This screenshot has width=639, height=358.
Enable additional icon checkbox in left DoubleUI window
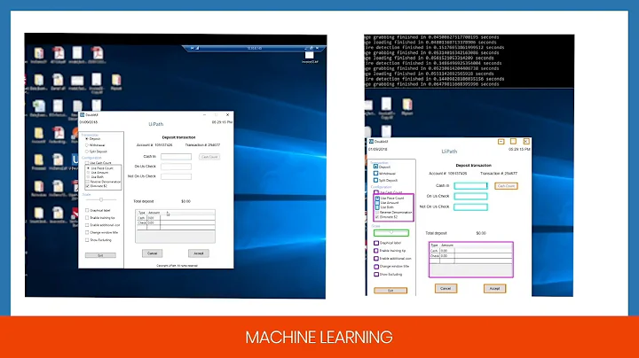point(87,225)
